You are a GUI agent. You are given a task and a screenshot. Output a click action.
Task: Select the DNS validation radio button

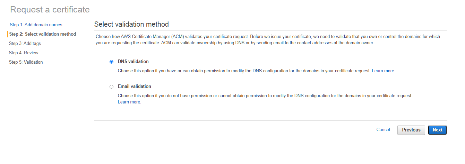[x=111, y=62]
